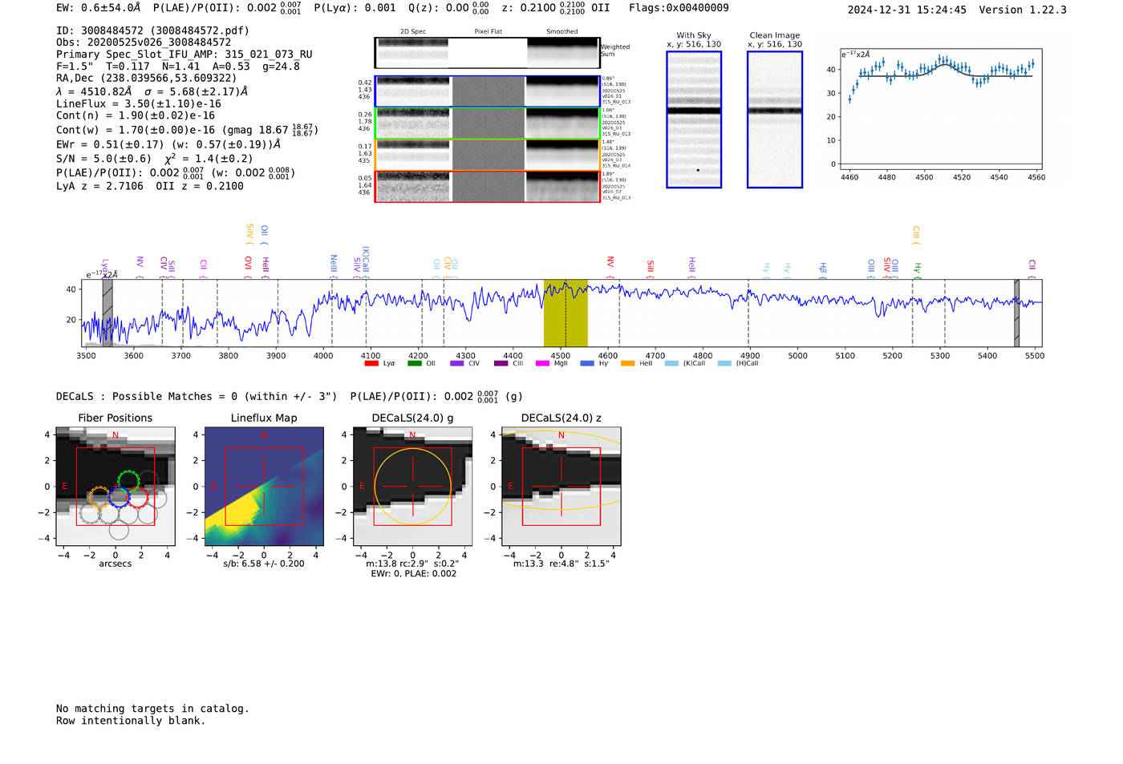Screen dimensions: 1123x764
Task: Click the orange CIII label near 5240 Å
Action: point(916,235)
